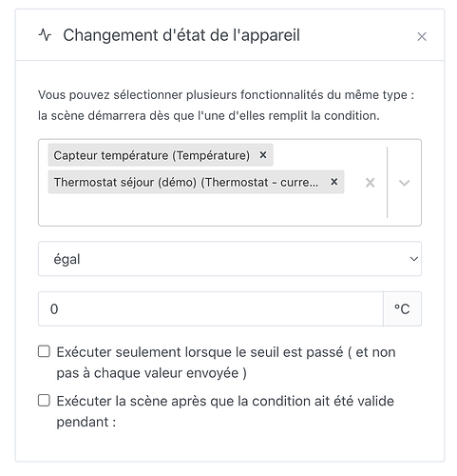Click the Changement d'état de l'appareil title
The image size is (457, 476).
(x=181, y=35)
